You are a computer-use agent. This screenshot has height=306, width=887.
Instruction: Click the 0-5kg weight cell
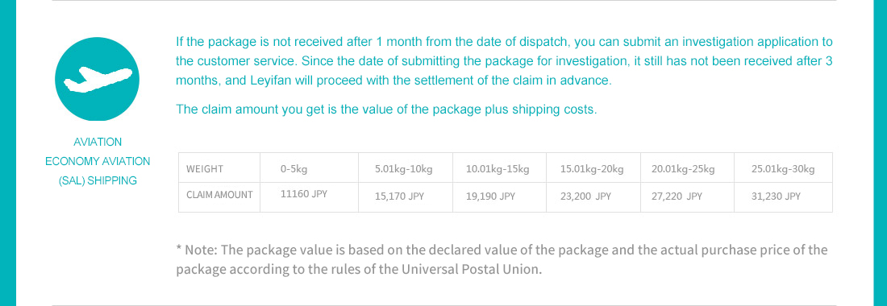310,167
